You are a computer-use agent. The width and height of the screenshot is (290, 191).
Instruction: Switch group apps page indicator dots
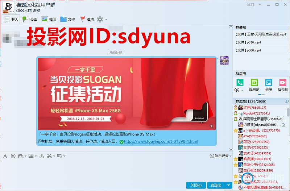click(261, 95)
